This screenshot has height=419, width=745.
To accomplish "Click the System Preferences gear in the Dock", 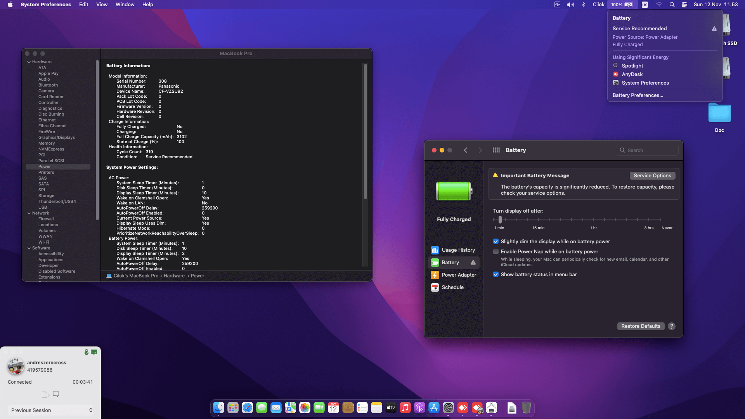I will (448, 408).
